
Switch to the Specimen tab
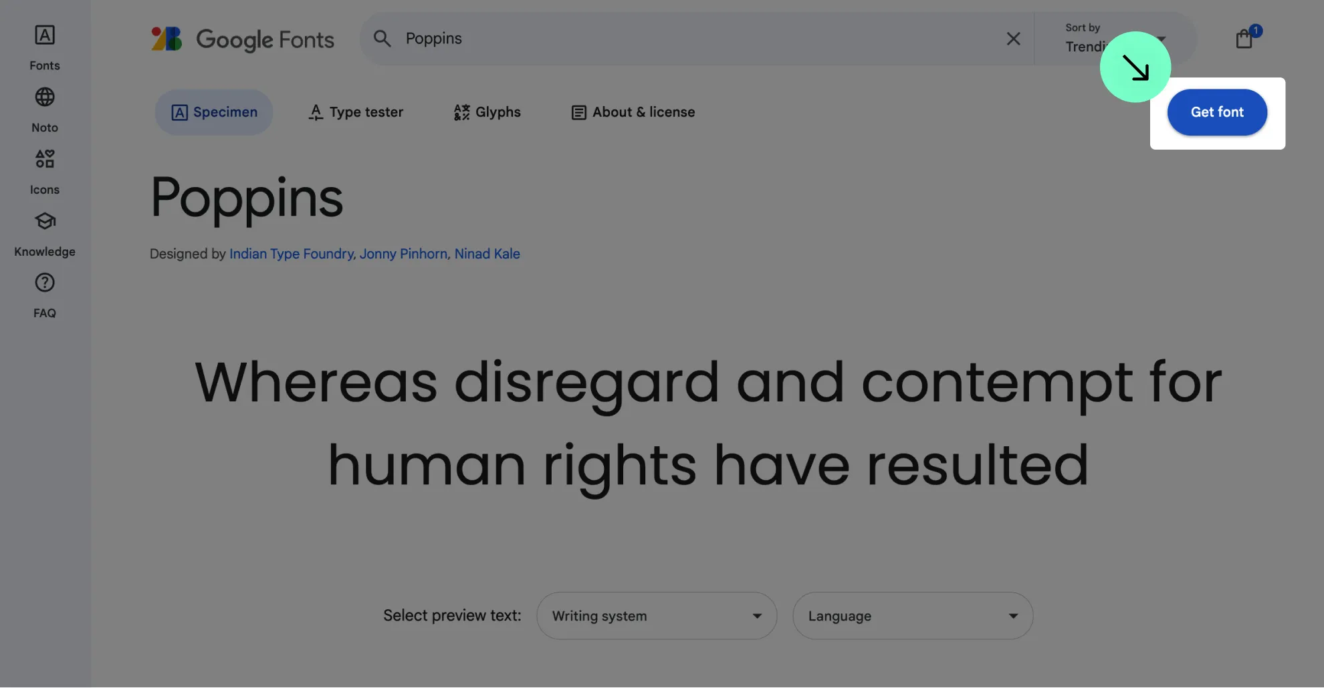pos(214,112)
